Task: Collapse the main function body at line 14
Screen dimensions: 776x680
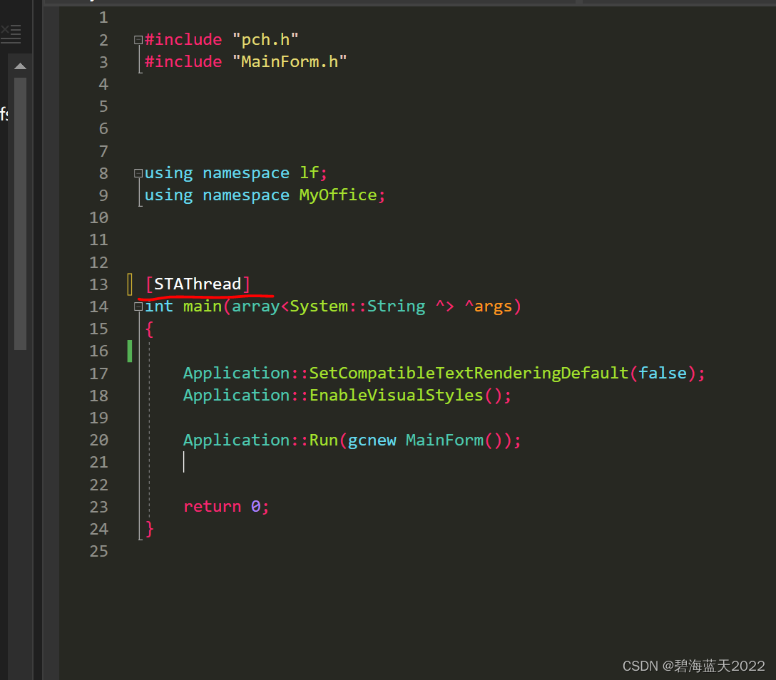Action: tap(137, 306)
